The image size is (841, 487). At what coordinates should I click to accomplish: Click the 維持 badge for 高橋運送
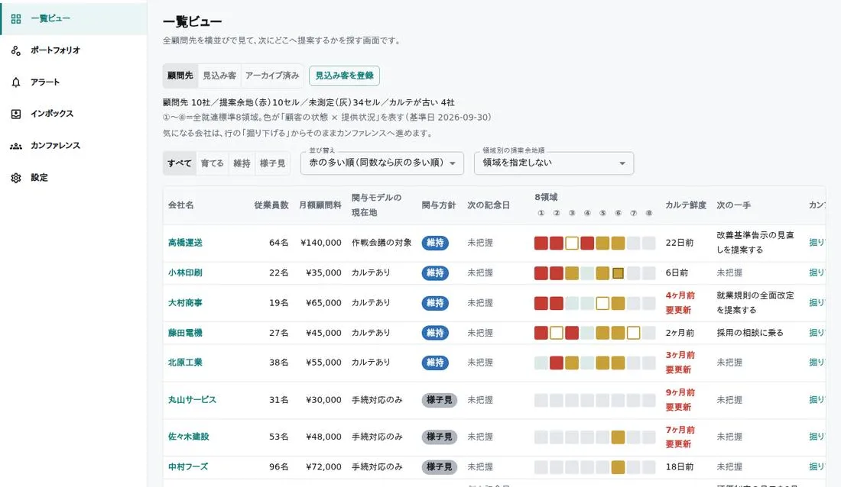pos(435,243)
